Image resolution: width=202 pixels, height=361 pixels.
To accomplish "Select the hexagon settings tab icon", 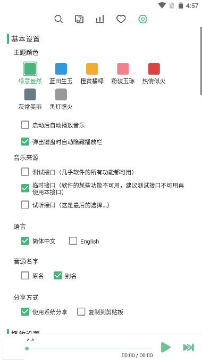I will 142,19.
